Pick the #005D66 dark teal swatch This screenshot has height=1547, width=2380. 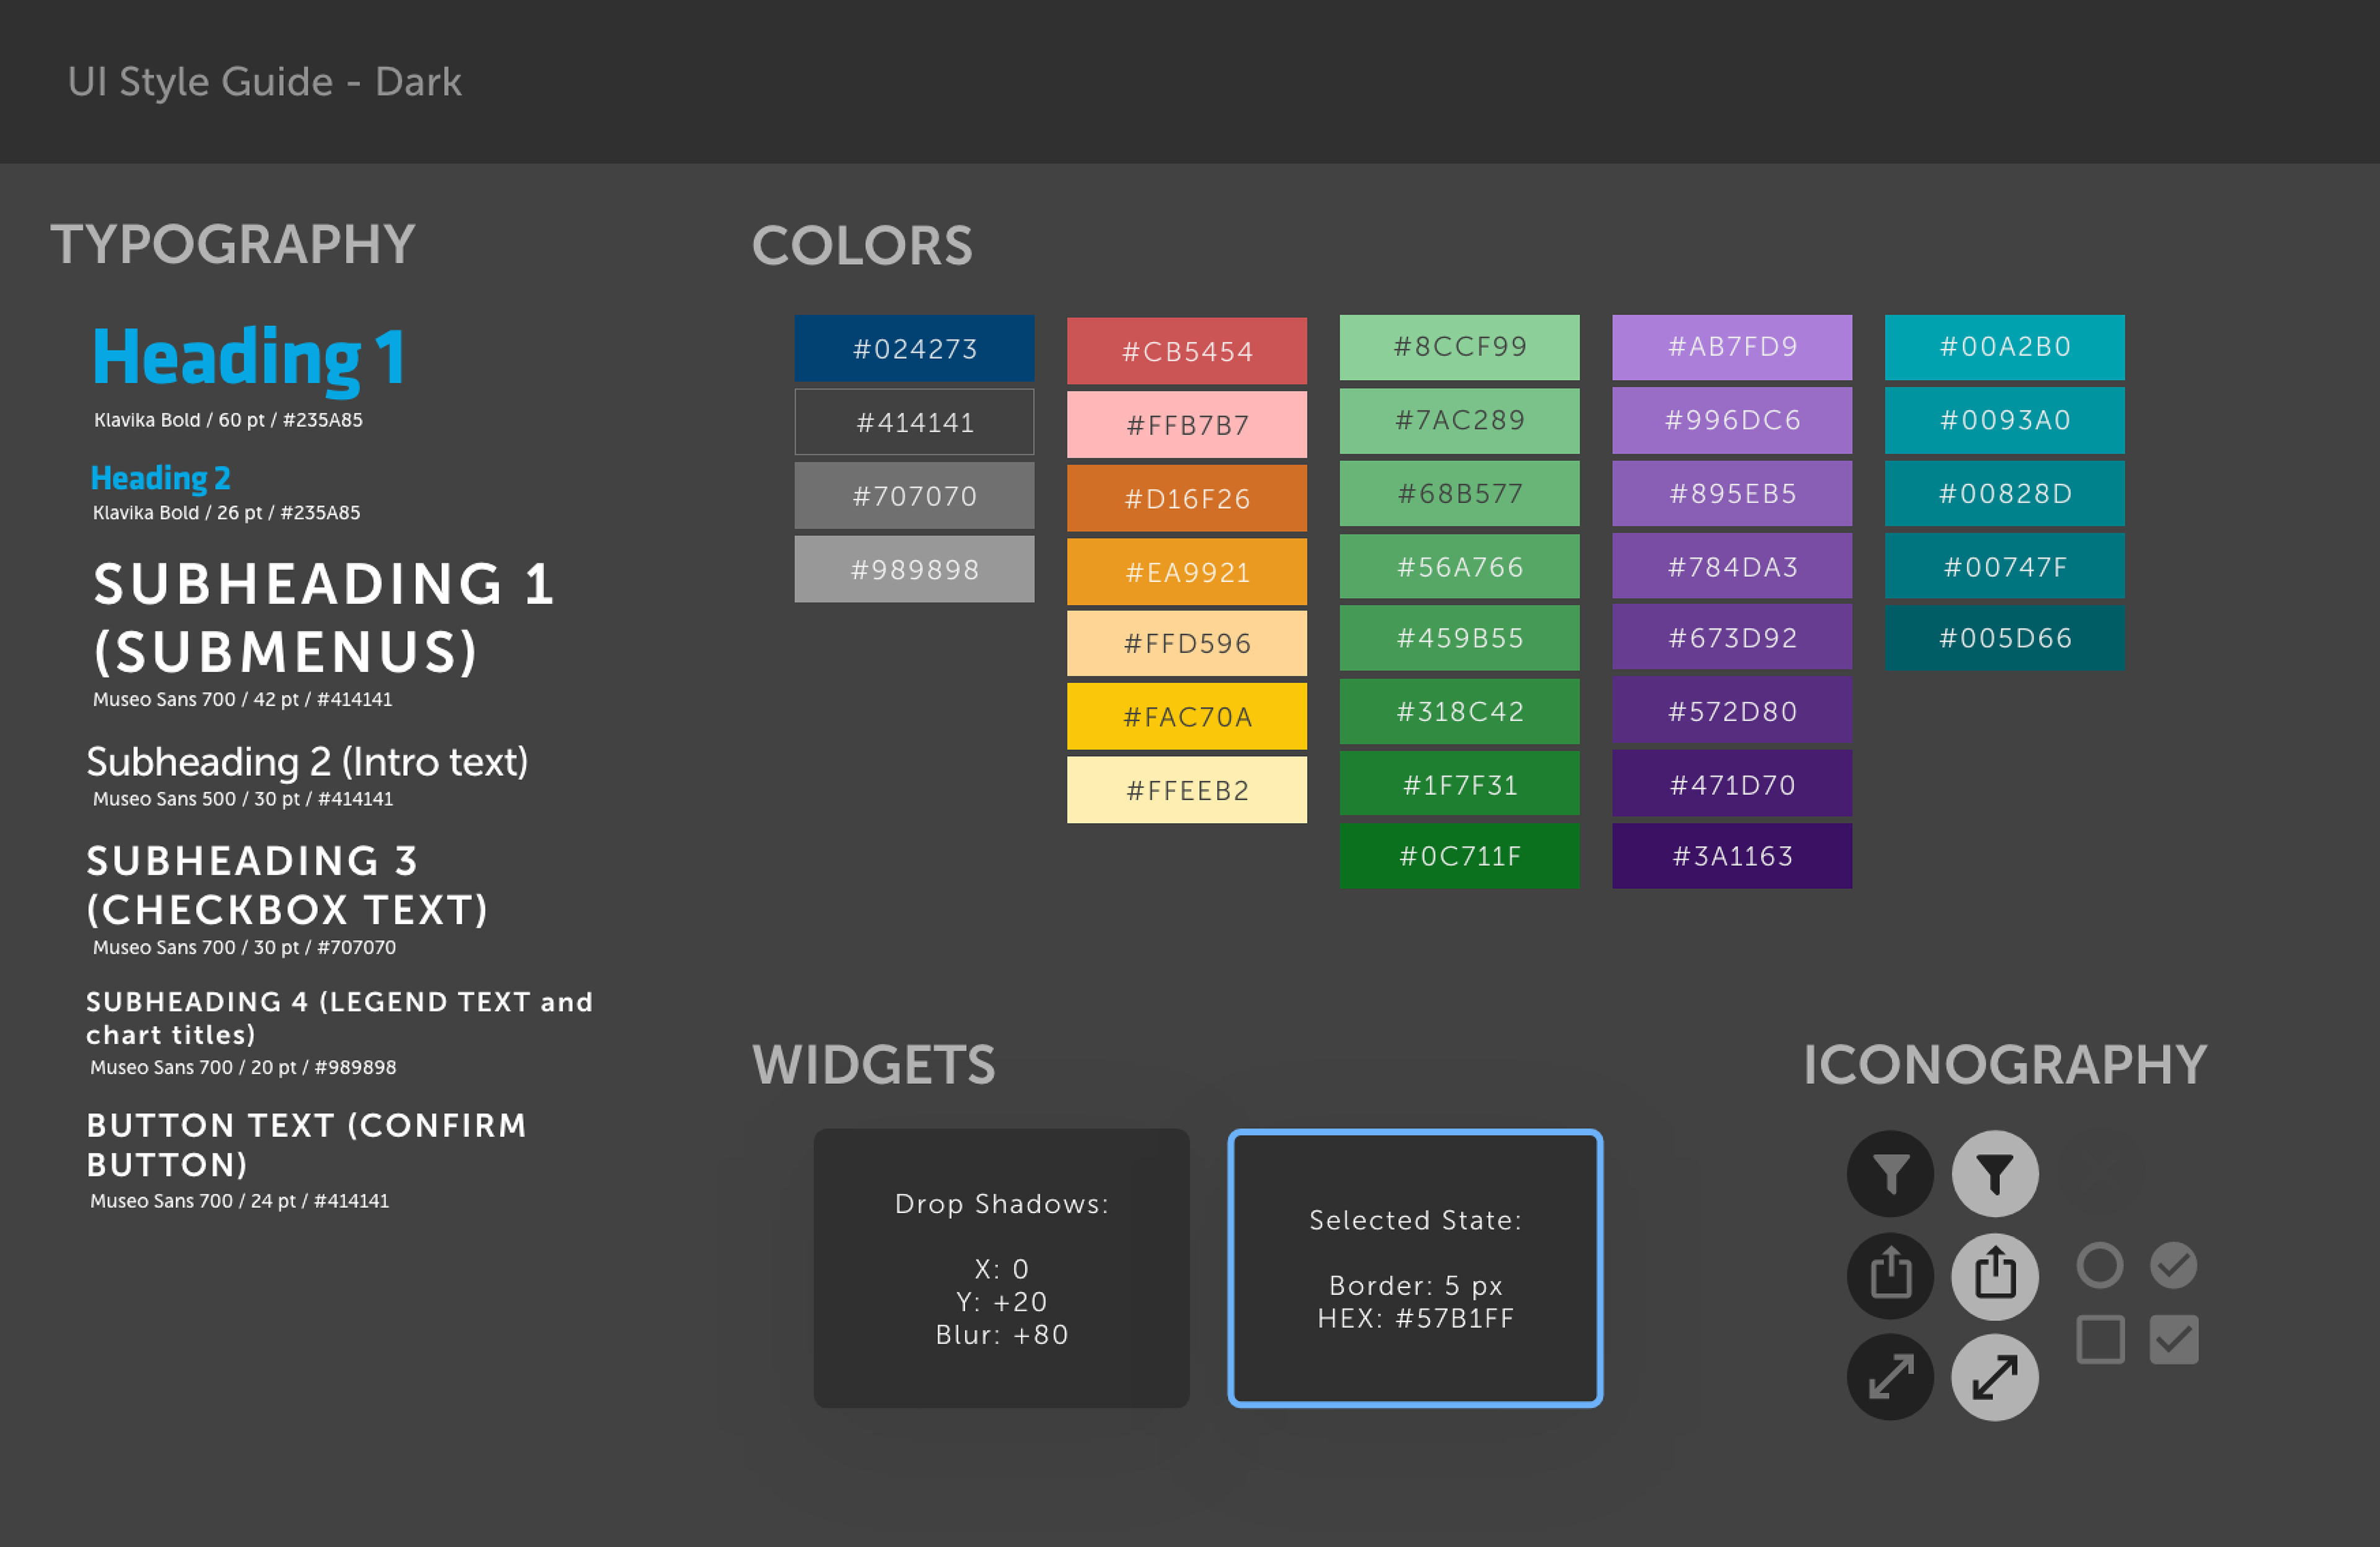click(2005, 638)
